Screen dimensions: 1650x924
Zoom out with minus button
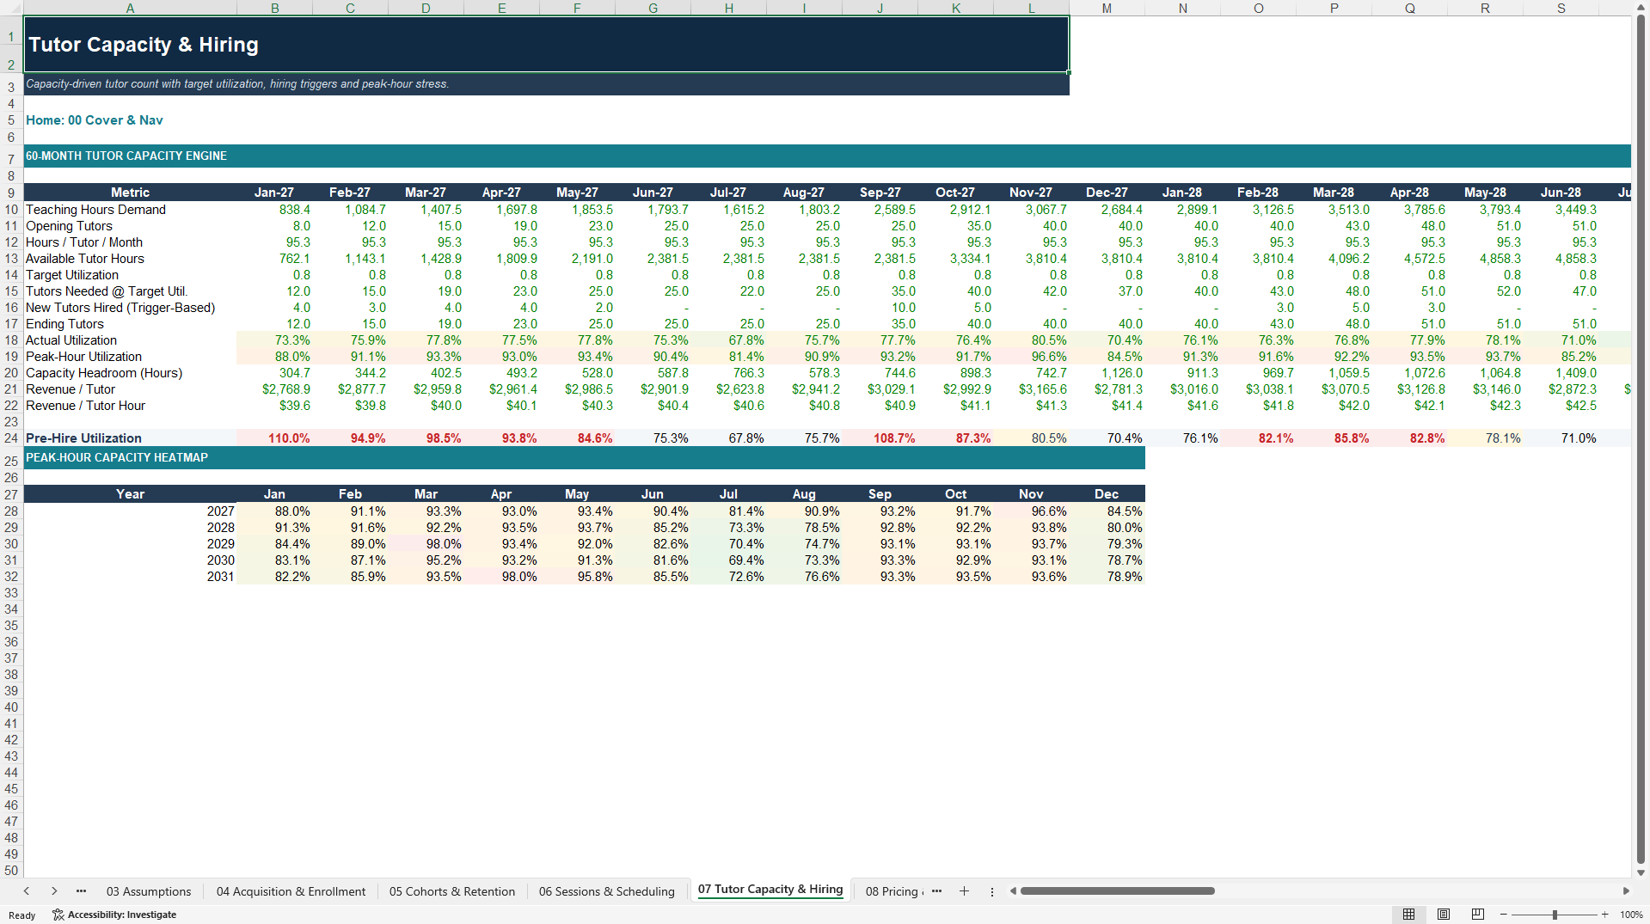[1503, 915]
